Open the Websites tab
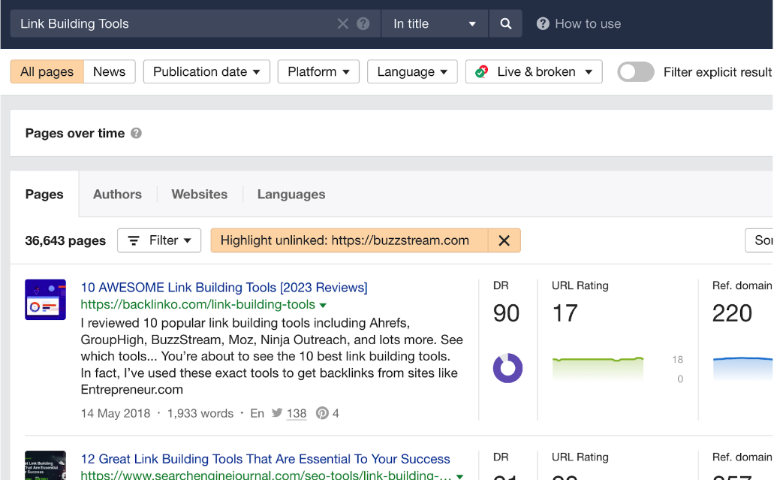 pos(199,194)
